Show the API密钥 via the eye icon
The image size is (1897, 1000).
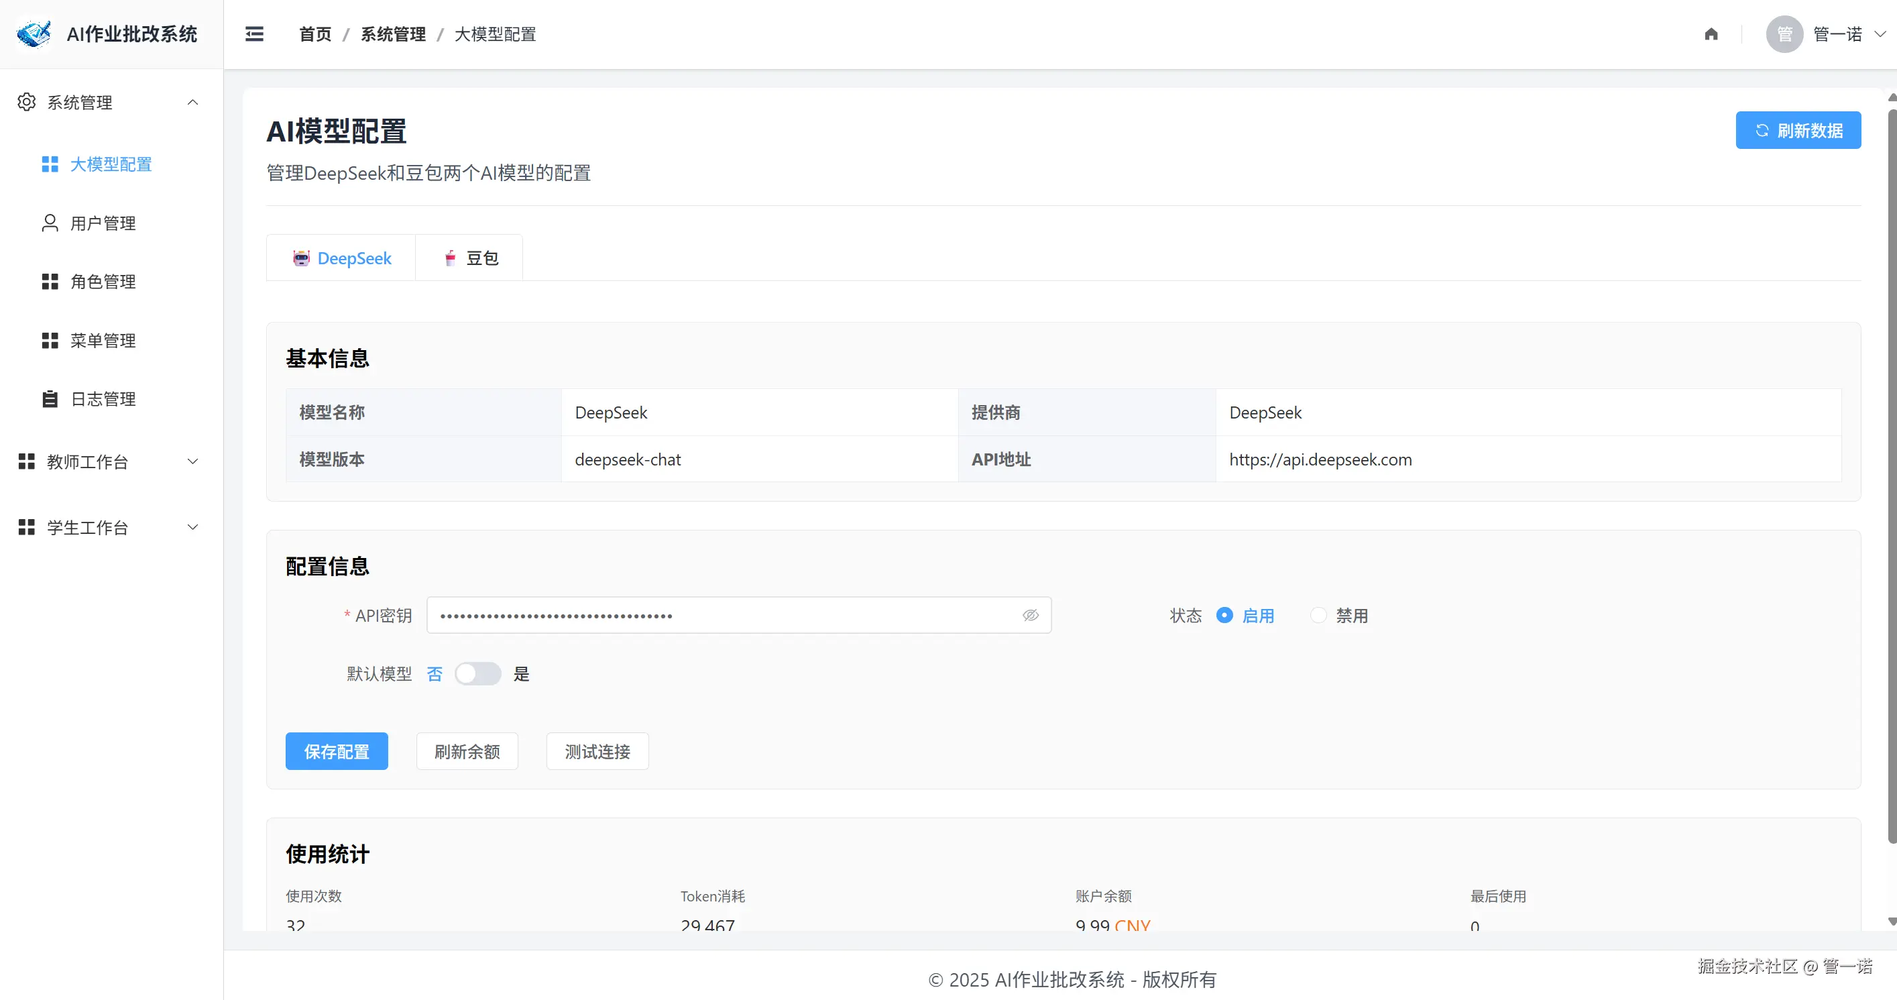coord(1030,616)
